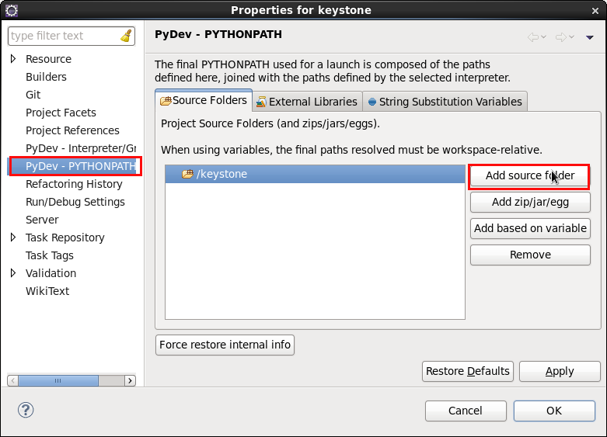Screen dimensions: 607x437
Task: Click the Help question mark icon
Action: coord(26,410)
